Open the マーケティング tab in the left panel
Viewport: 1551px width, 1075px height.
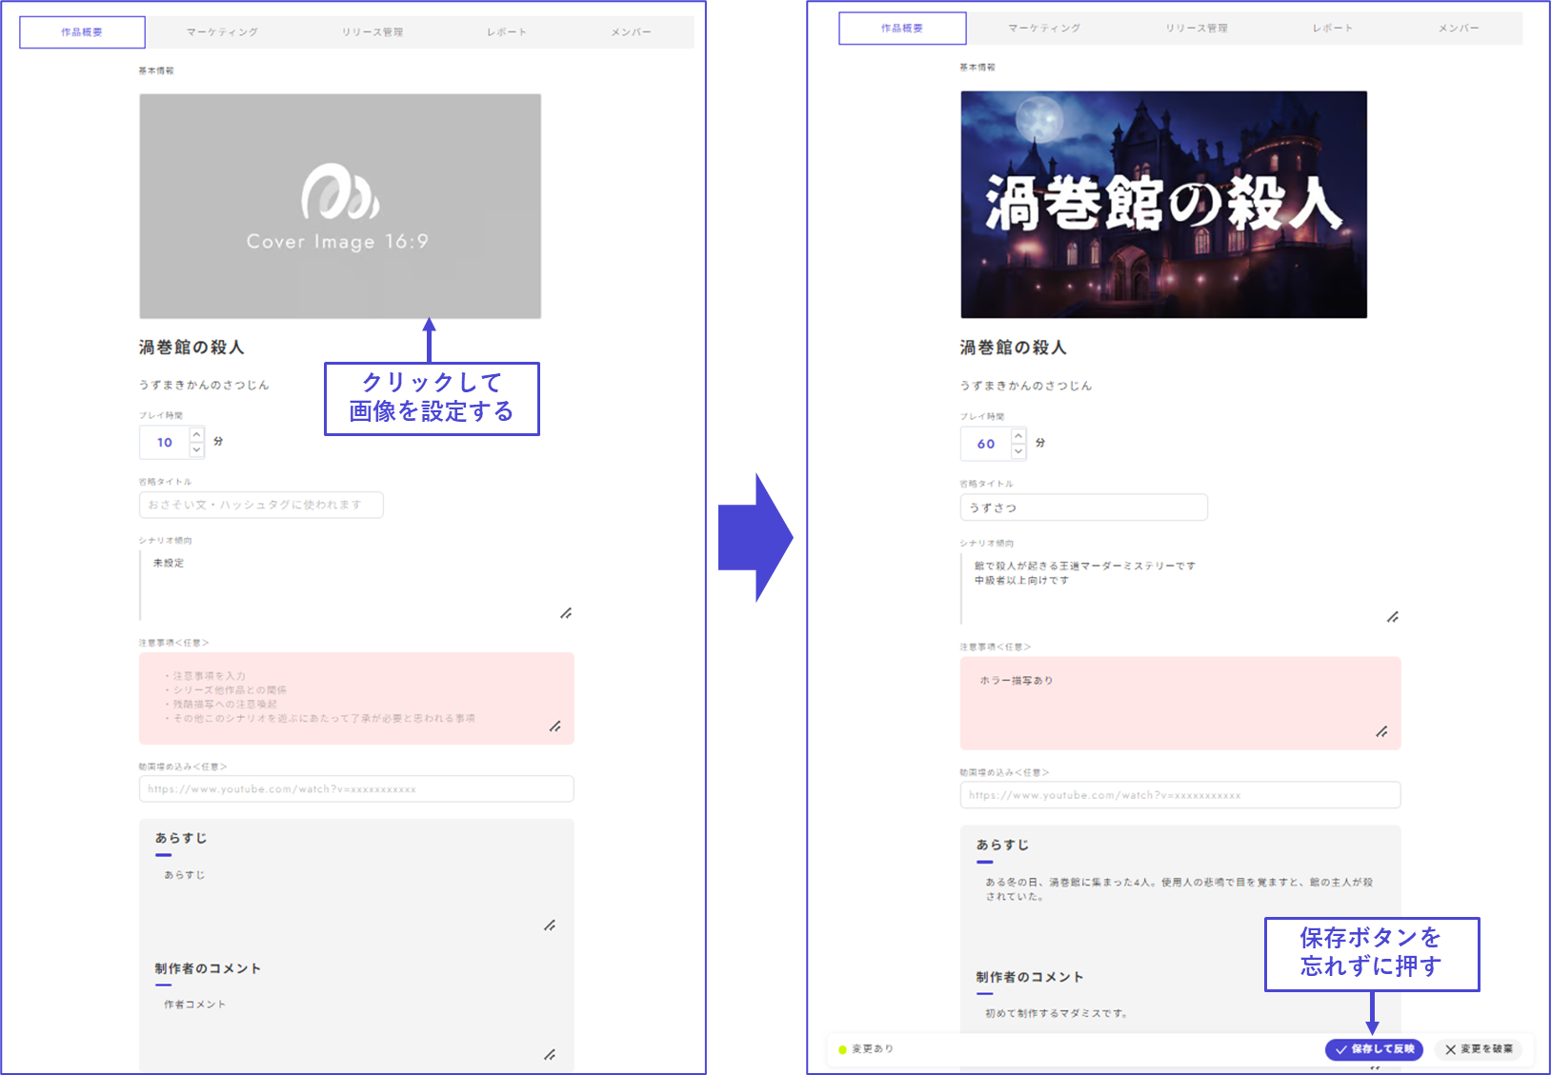click(222, 32)
